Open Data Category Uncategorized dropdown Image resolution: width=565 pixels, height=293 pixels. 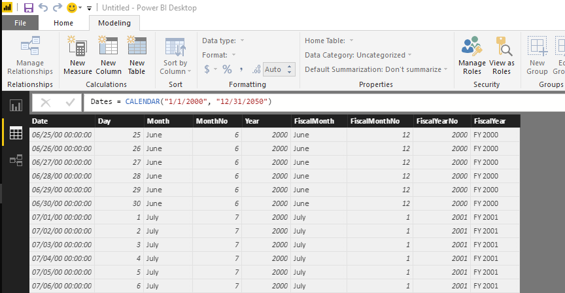click(x=358, y=55)
